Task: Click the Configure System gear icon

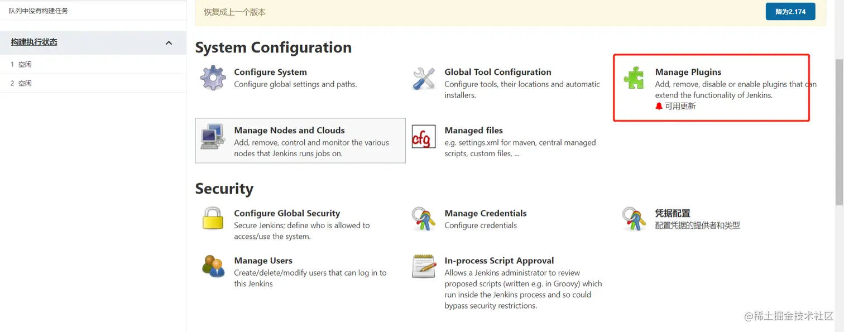Action: (x=213, y=78)
